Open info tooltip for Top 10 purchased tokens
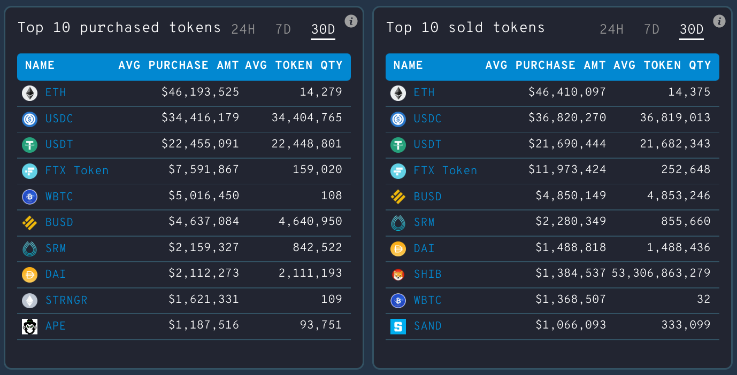This screenshot has width=737, height=375. 351,21
